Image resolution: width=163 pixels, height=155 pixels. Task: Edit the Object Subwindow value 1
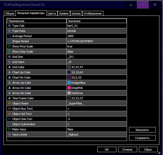point(96,124)
